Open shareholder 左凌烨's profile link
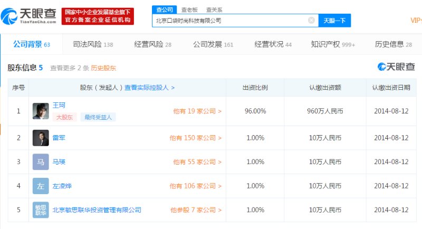Image resolution: width=422 pixels, height=229 pixels. [62, 186]
